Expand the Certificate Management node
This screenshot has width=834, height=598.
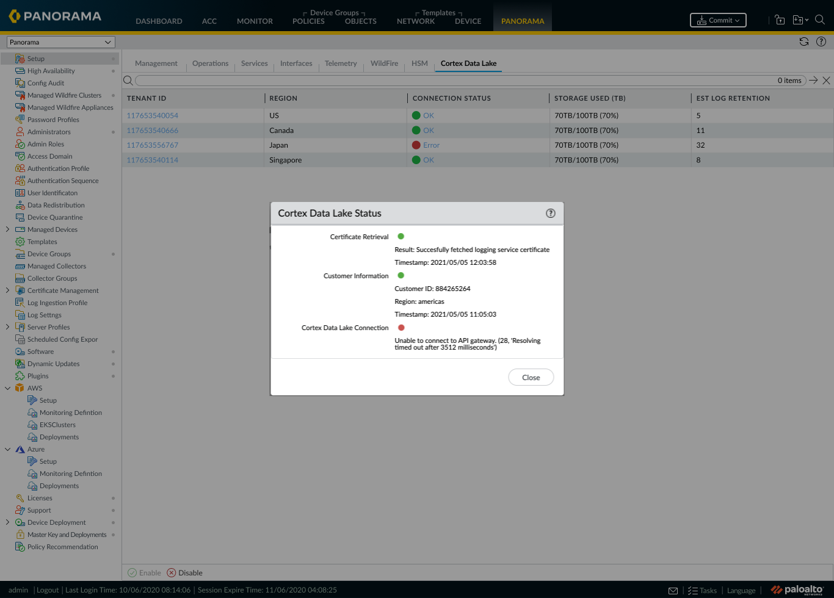coord(7,290)
